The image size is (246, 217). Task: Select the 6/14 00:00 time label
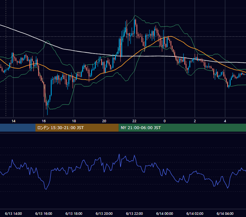(165, 213)
